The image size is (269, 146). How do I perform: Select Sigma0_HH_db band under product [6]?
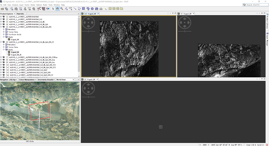click(16, 55)
